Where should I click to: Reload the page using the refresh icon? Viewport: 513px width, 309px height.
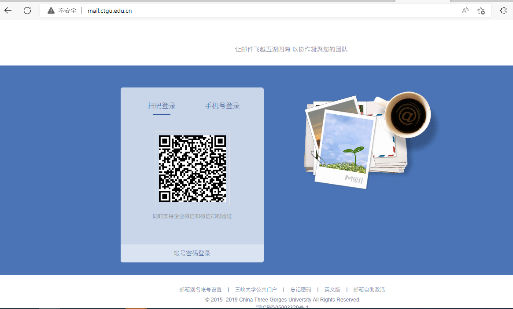[27, 10]
